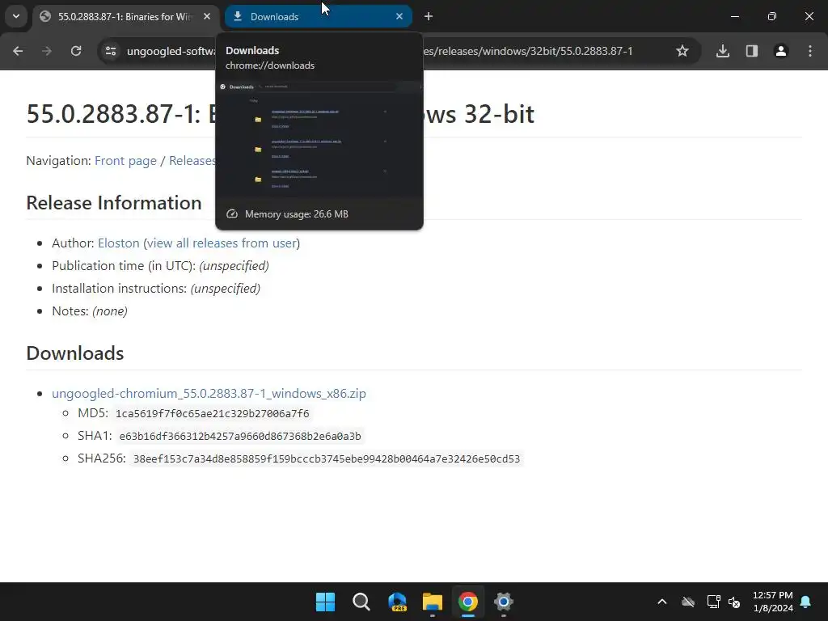828x621 pixels.
Task: Open File Explorer from taskbar
Action: point(433,602)
